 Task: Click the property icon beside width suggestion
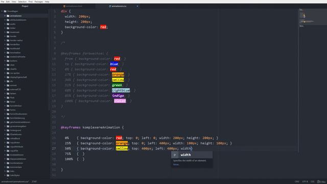(175, 155)
